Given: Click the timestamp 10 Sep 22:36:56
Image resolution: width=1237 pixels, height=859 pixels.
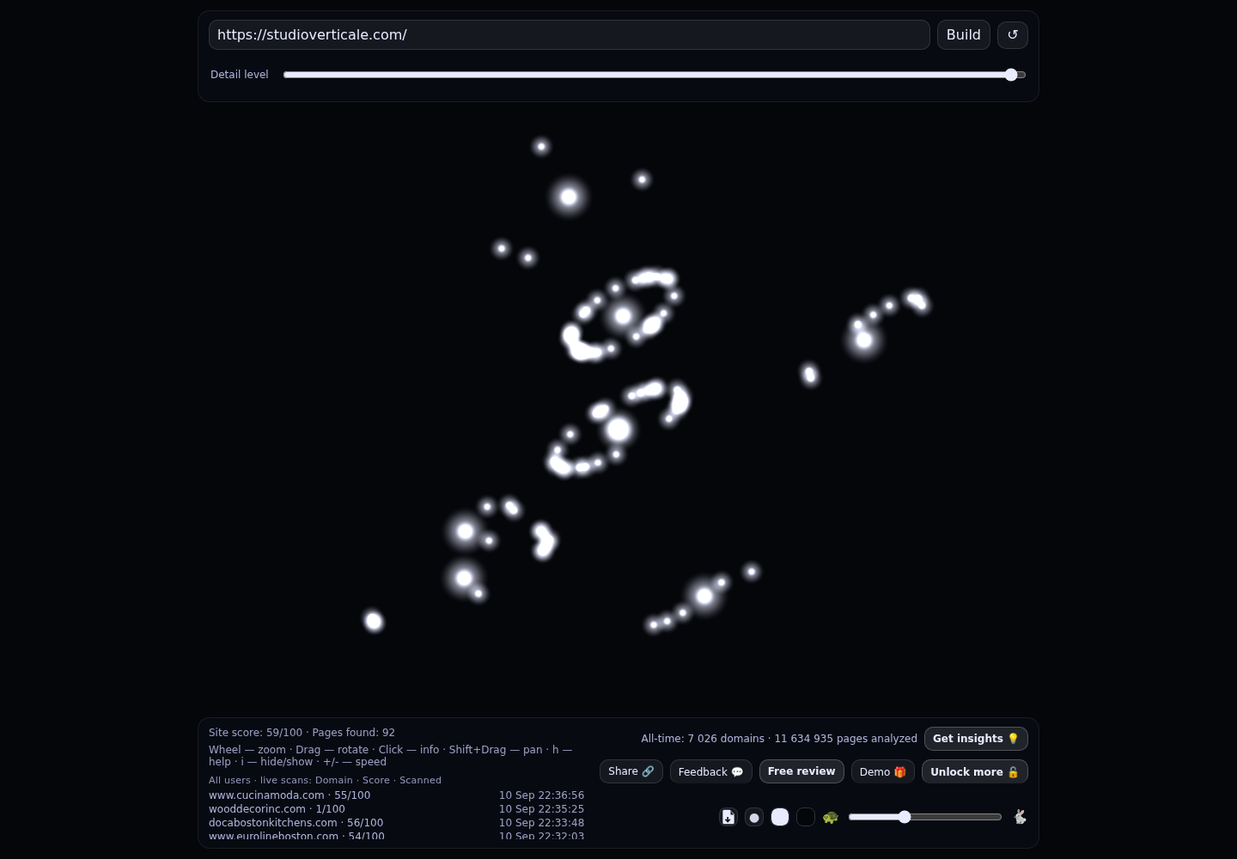Looking at the screenshot, I should tap(541, 795).
